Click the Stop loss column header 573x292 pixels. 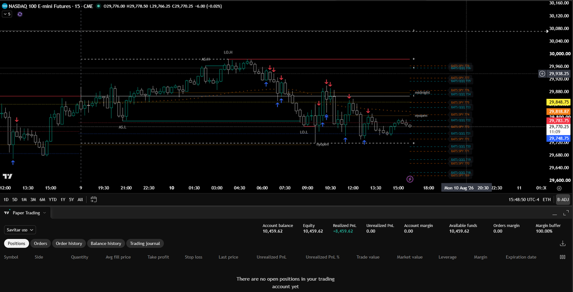(x=193, y=257)
